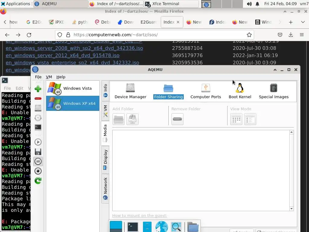Screen dimensions: 309x232
Task: Open the File menu in AQEMU
Action: (x=38, y=77)
